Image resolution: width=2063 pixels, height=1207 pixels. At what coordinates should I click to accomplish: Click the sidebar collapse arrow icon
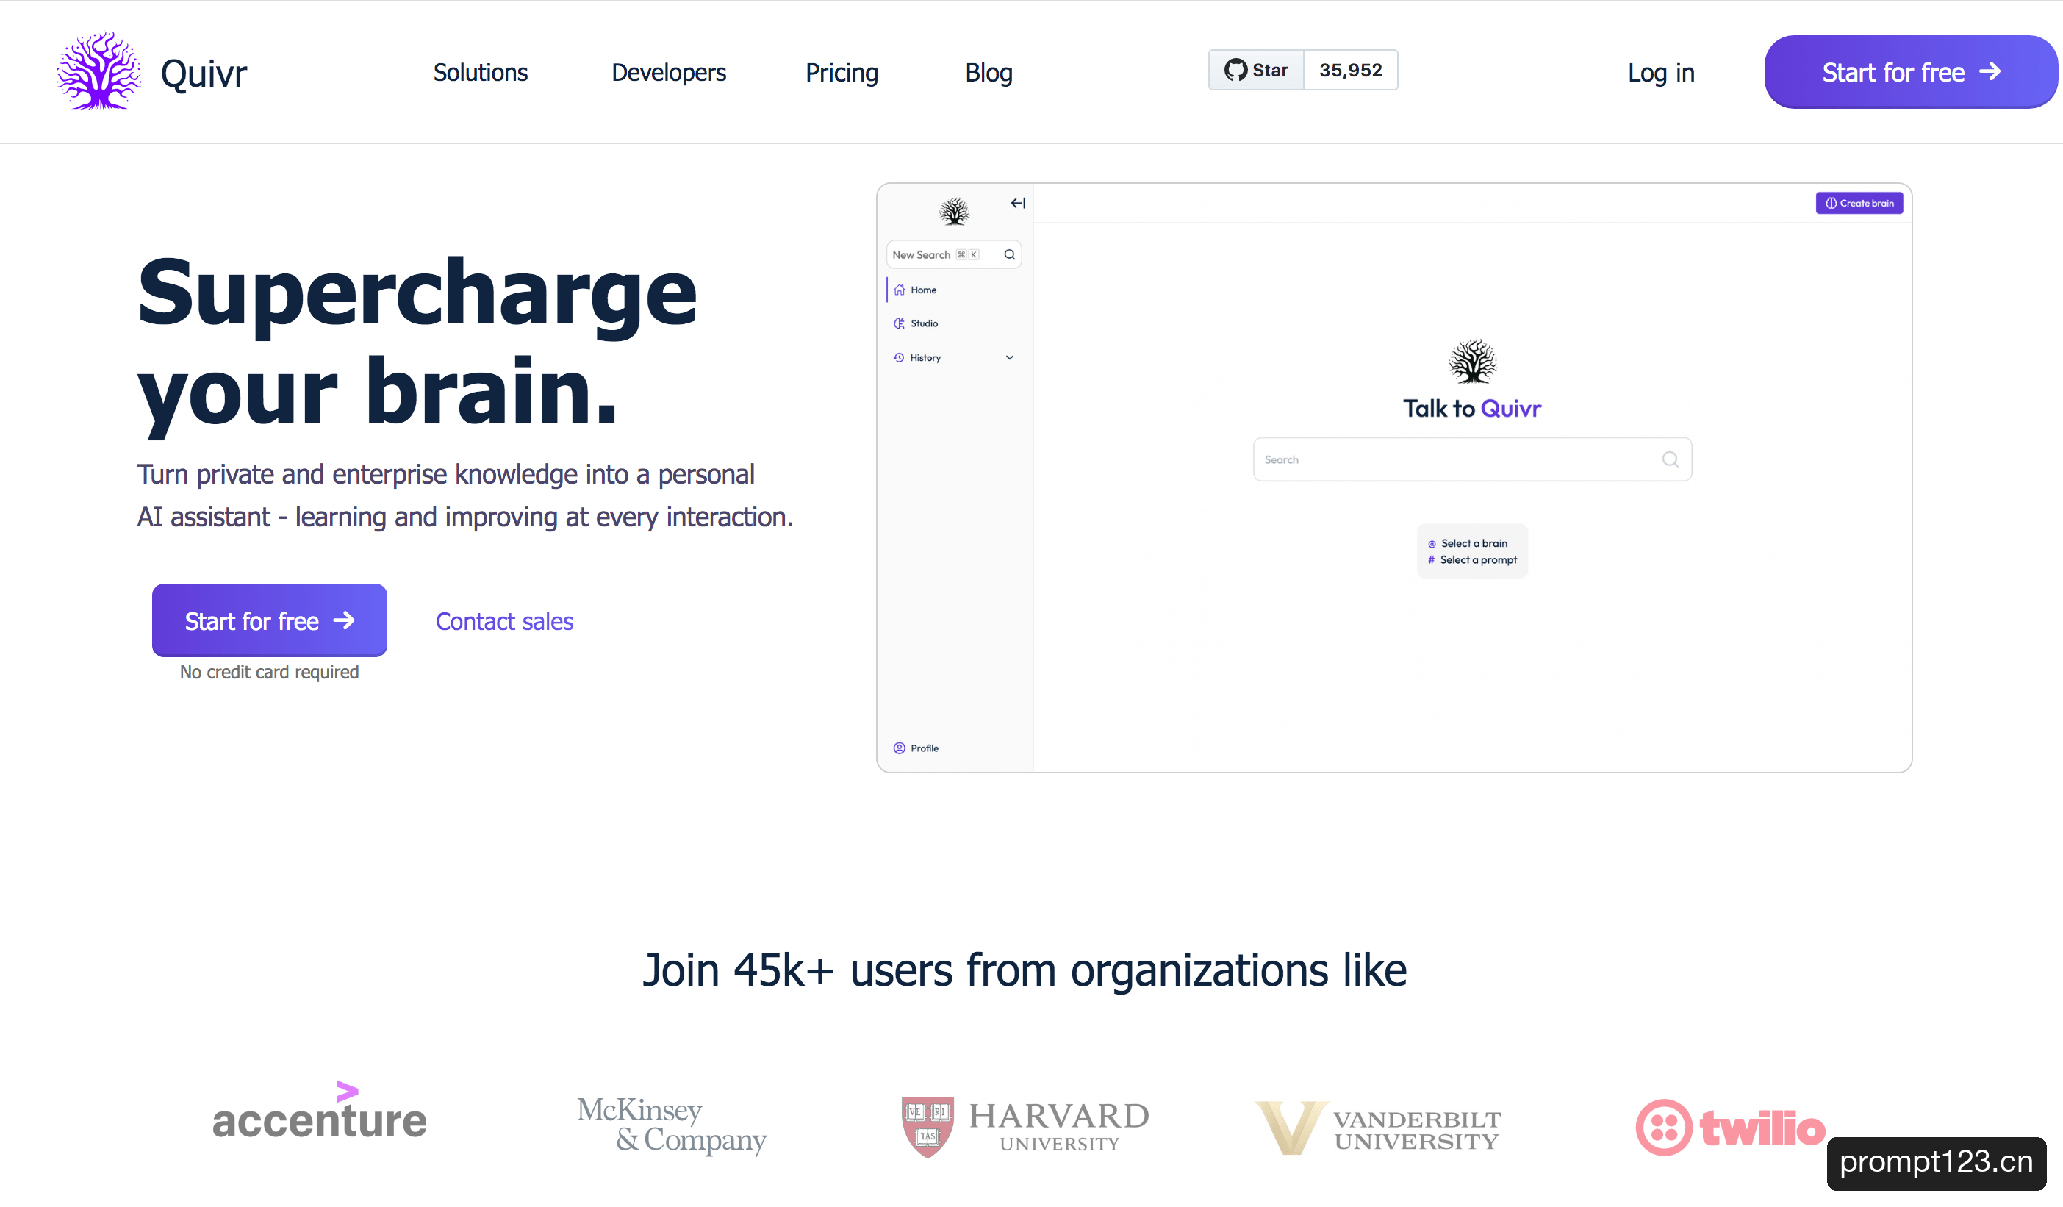[1018, 203]
